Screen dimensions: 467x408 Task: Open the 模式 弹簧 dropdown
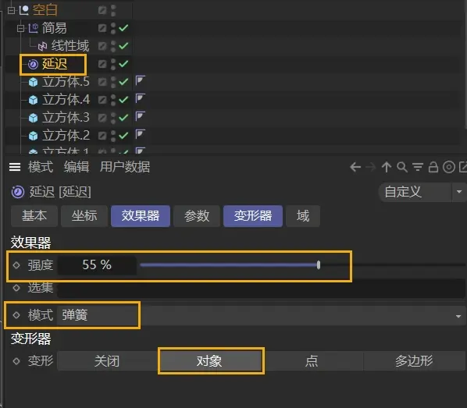(261, 315)
